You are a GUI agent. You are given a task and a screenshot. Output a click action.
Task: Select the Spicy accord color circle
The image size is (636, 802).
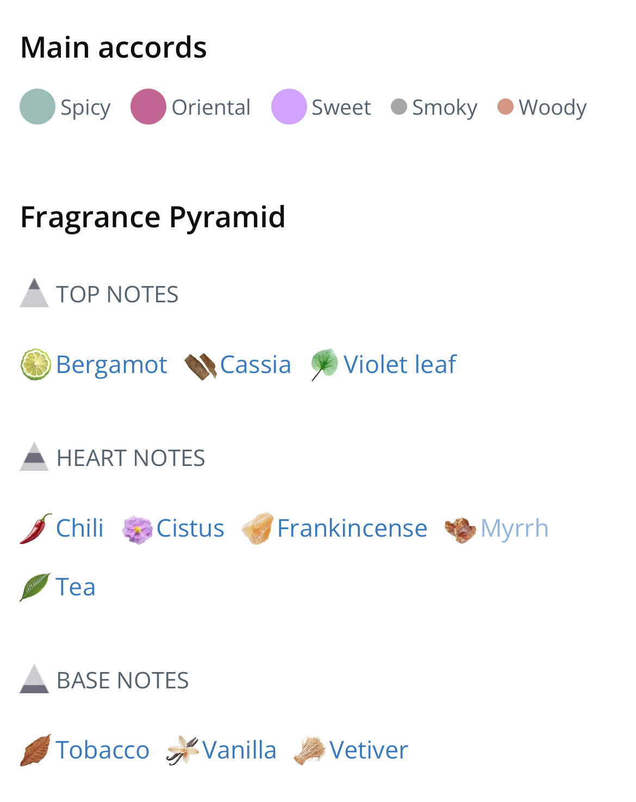point(38,107)
